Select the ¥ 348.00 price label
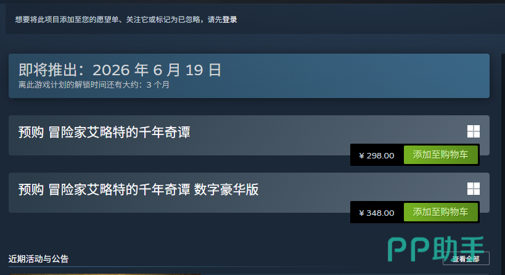Screen dimensions: 505x275 [x=377, y=213]
